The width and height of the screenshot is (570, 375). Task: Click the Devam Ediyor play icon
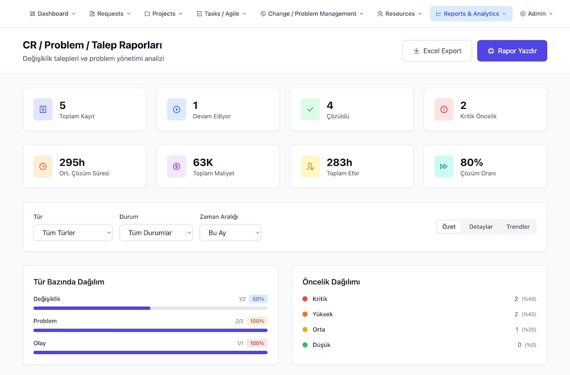point(177,109)
